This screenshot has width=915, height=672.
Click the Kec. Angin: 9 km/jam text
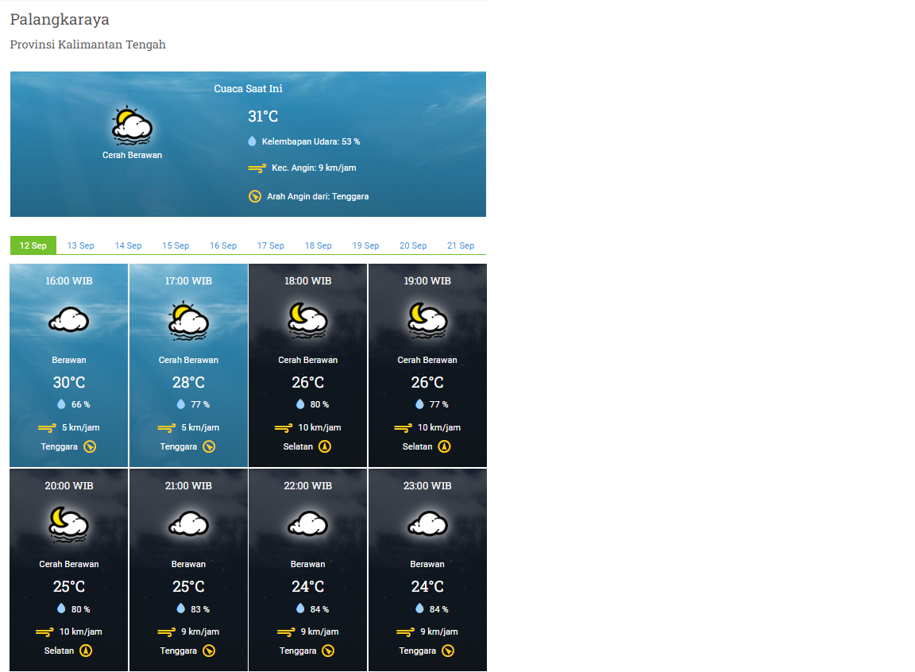click(x=314, y=168)
